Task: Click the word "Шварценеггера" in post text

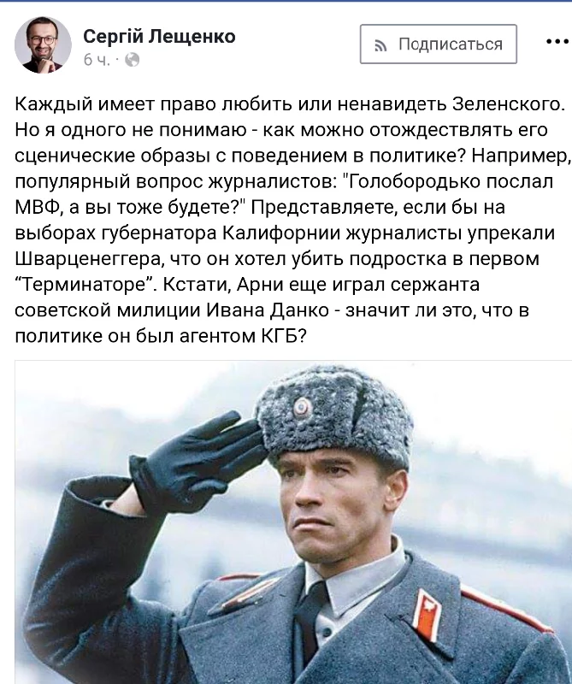Action: [x=89, y=259]
